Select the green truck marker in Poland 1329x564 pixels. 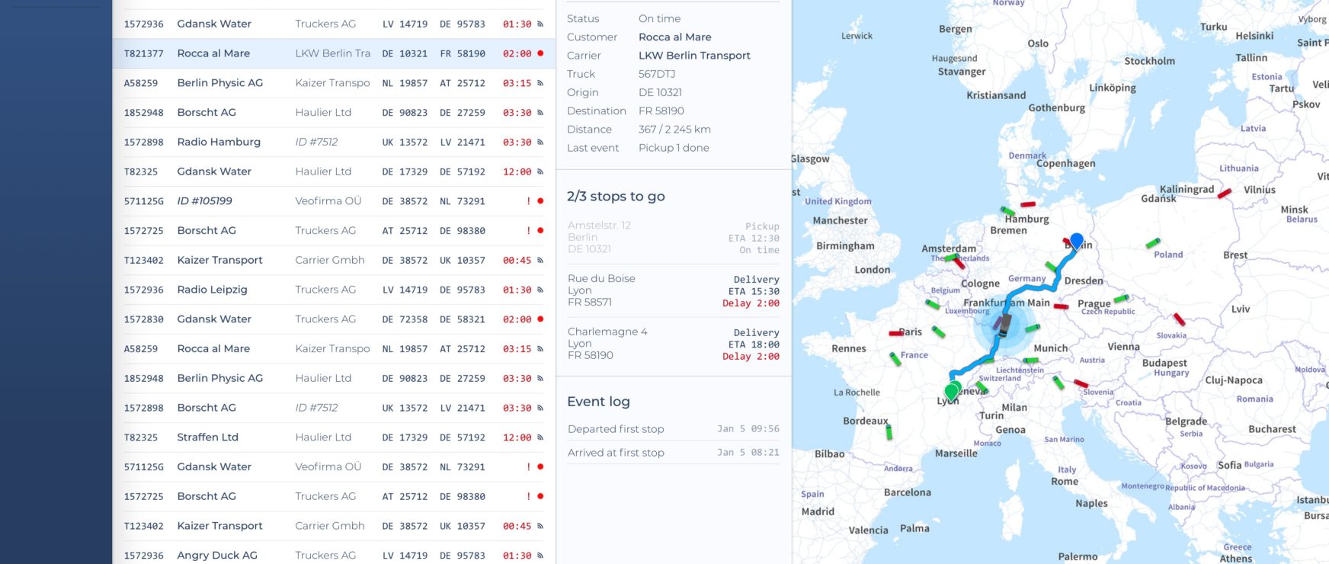1152,243
